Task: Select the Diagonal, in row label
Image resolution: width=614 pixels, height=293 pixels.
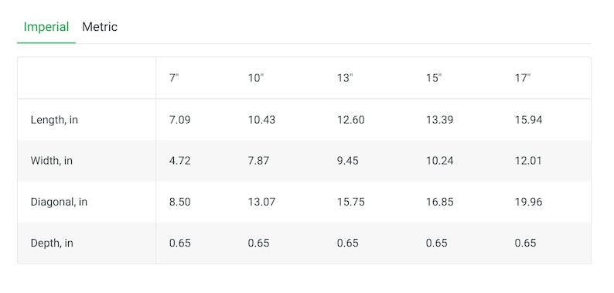Action: pyautogui.click(x=59, y=202)
